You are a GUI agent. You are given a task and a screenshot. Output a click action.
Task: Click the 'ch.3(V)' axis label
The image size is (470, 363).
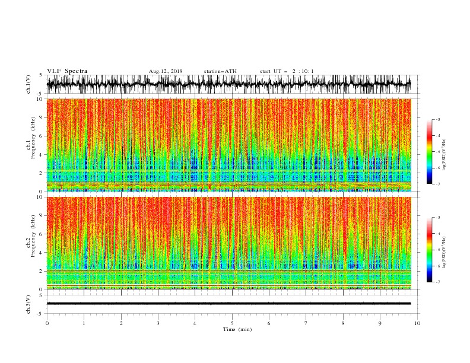click(x=28, y=304)
